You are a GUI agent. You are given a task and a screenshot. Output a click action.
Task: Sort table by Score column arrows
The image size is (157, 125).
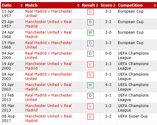114,5
